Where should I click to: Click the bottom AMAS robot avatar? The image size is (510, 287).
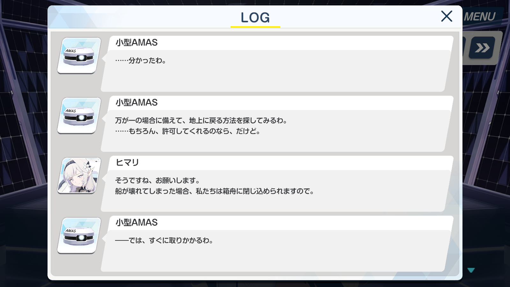pyautogui.click(x=79, y=235)
